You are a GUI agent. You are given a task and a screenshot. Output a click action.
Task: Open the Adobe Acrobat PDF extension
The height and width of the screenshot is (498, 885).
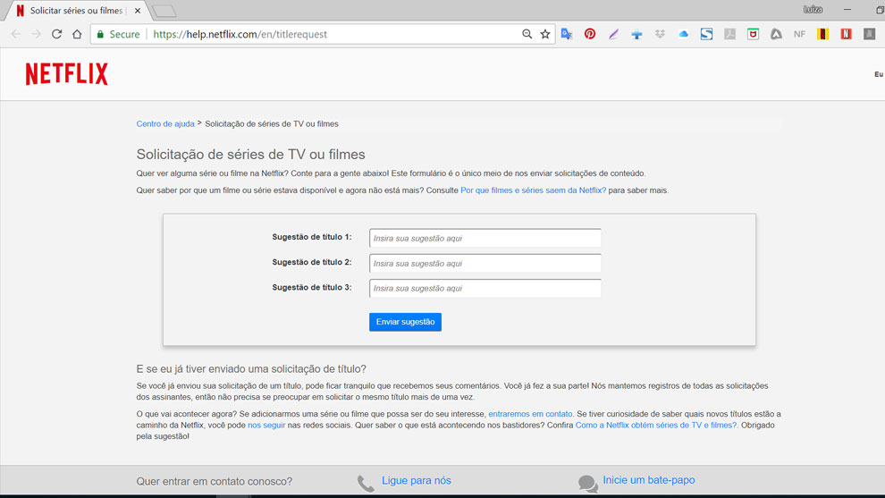729,34
